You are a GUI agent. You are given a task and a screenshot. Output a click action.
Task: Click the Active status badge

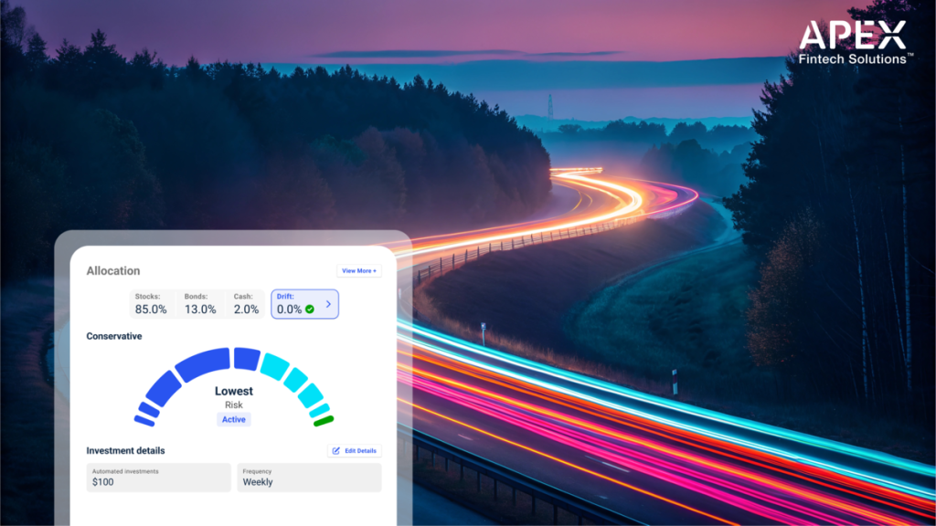point(234,419)
